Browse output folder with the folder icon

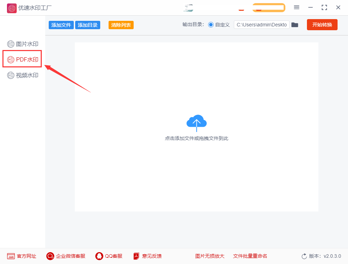(x=295, y=25)
